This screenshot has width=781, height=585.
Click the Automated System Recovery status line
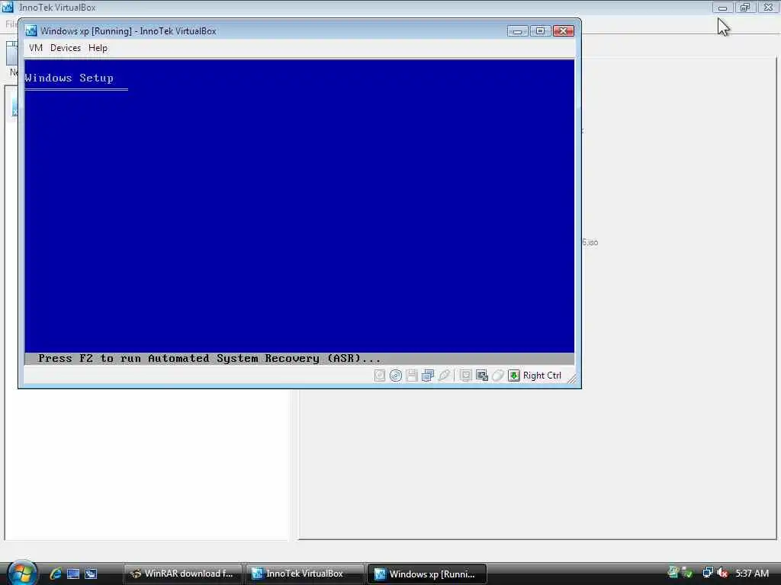pos(299,358)
